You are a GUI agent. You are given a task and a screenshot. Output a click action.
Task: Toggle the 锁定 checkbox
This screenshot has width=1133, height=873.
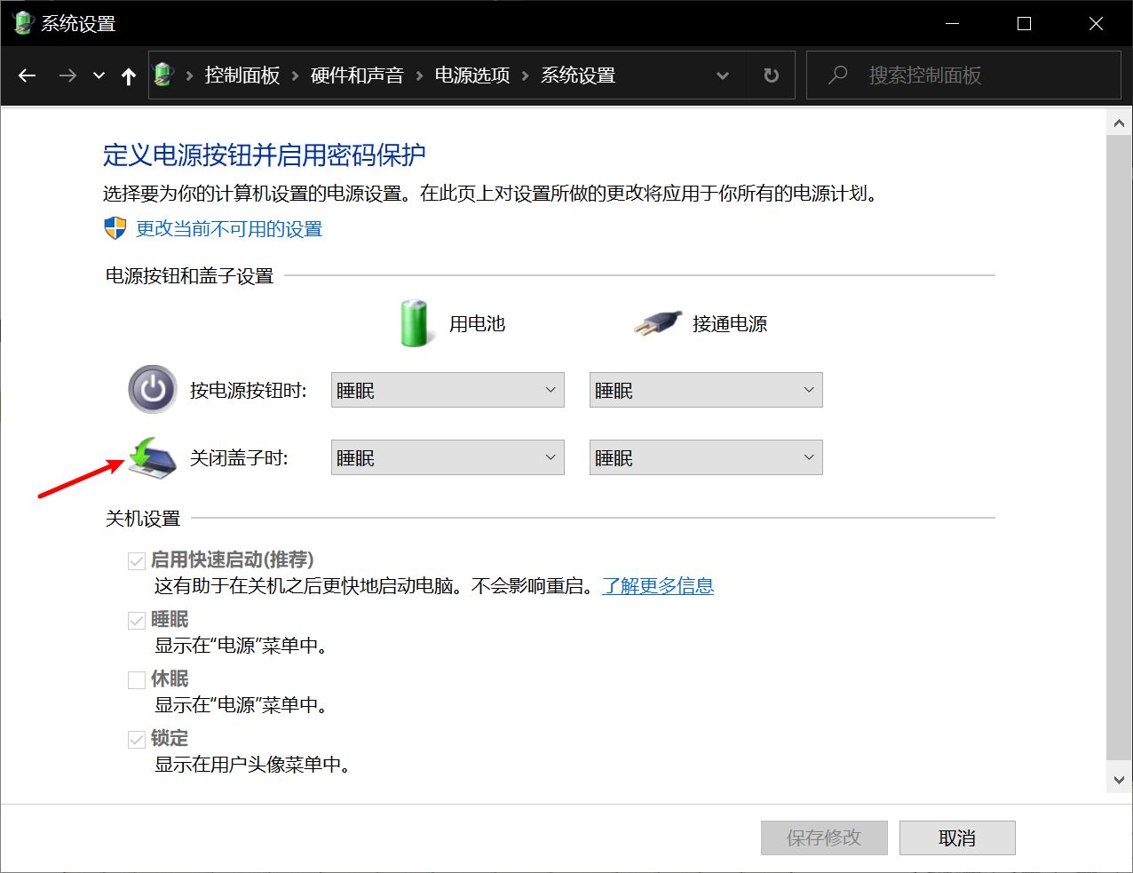click(137, 740)
